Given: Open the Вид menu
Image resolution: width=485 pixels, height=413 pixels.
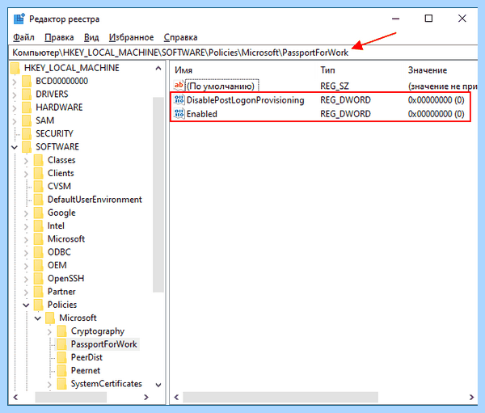Looking at the screenshot, I should (91, 37).
